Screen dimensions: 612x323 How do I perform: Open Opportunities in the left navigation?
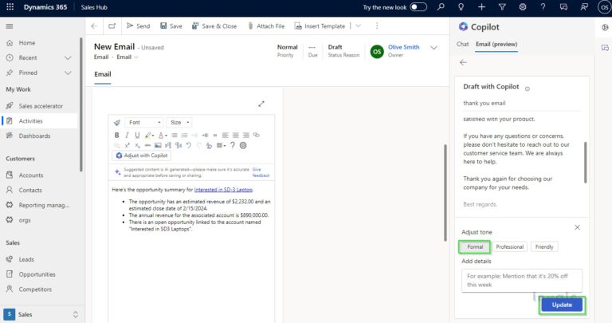(37, 274)
